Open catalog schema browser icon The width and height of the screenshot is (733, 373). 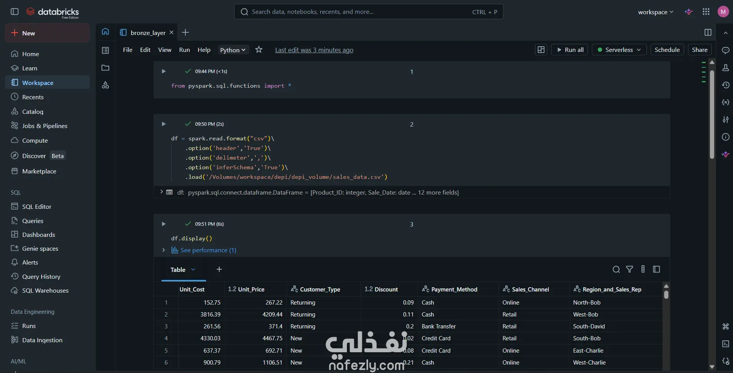(x=105, y=85)
